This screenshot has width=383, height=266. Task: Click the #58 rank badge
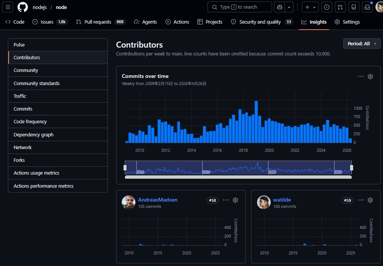(212, 200)
